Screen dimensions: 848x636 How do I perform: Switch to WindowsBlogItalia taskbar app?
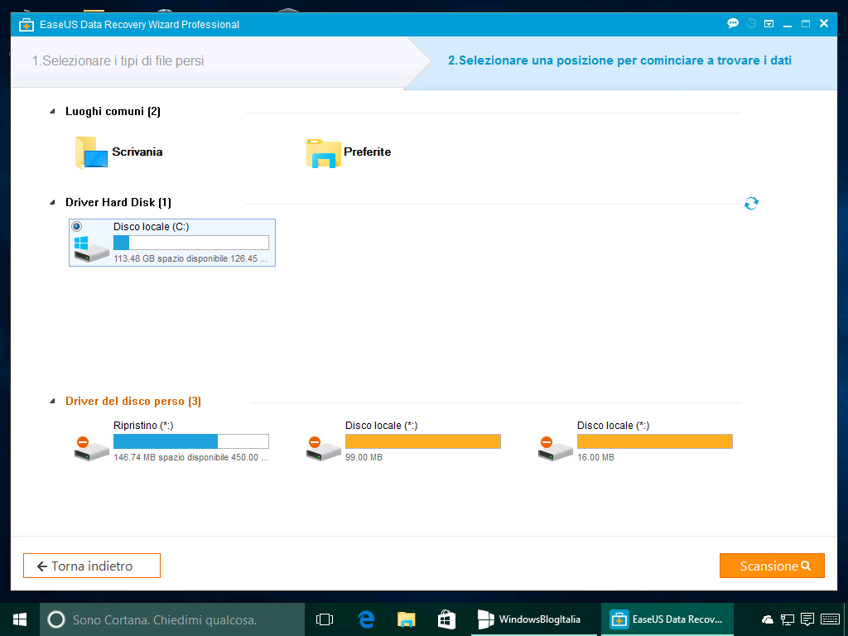click(532, 619)
